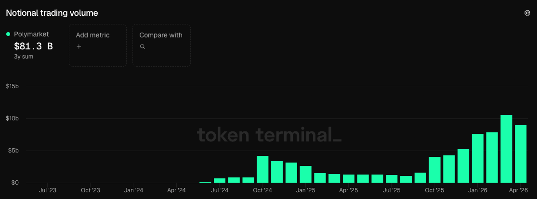Open the Add metric card
Image resolution: width=537 pixels, height=199 pixels.
98,45
